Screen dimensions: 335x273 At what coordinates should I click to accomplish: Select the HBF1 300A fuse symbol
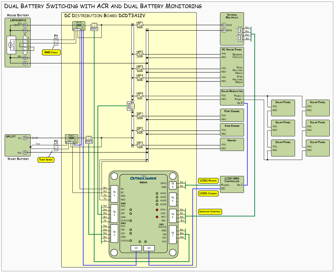pos(140,25)
